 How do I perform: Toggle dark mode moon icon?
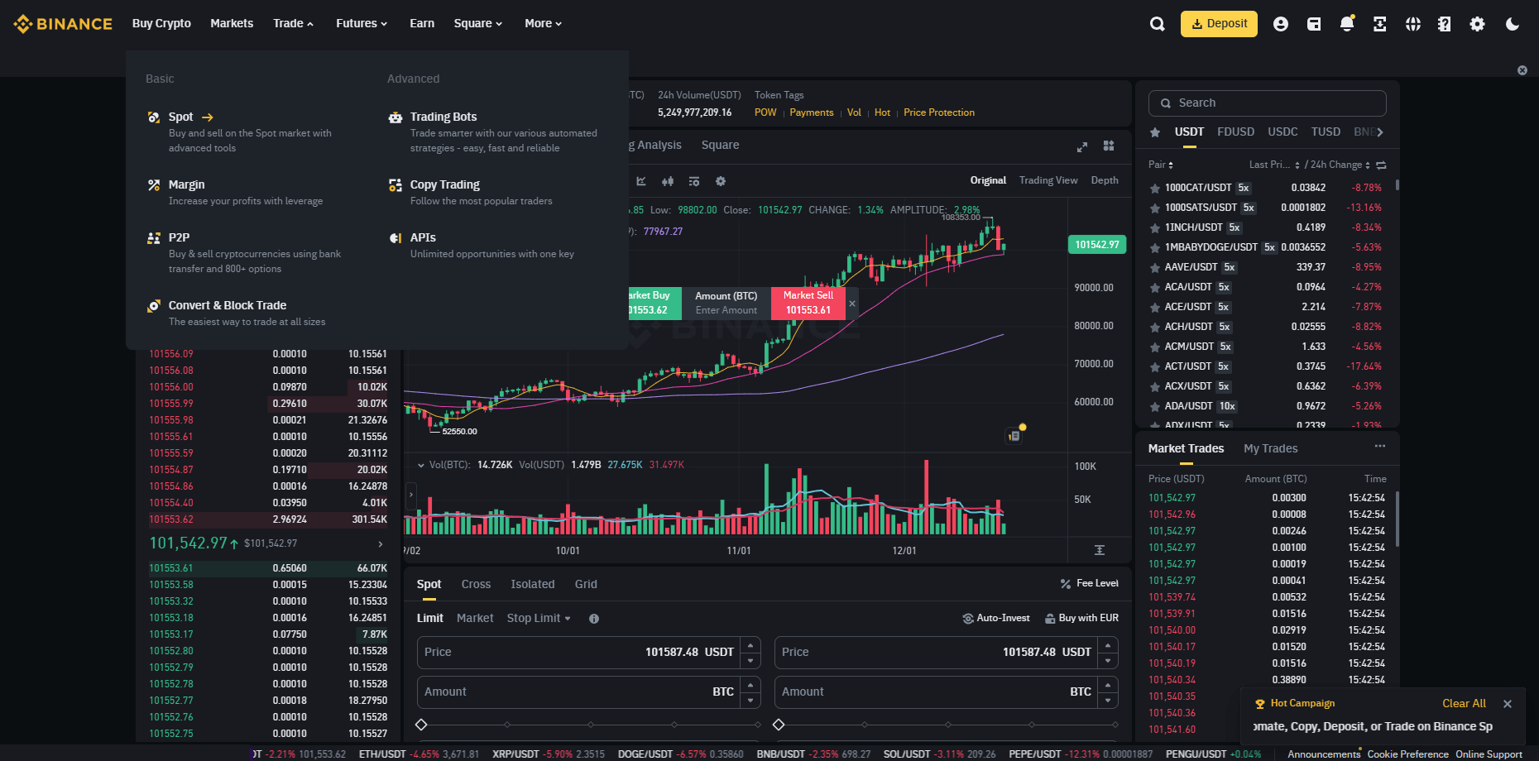pos(1513,24)
